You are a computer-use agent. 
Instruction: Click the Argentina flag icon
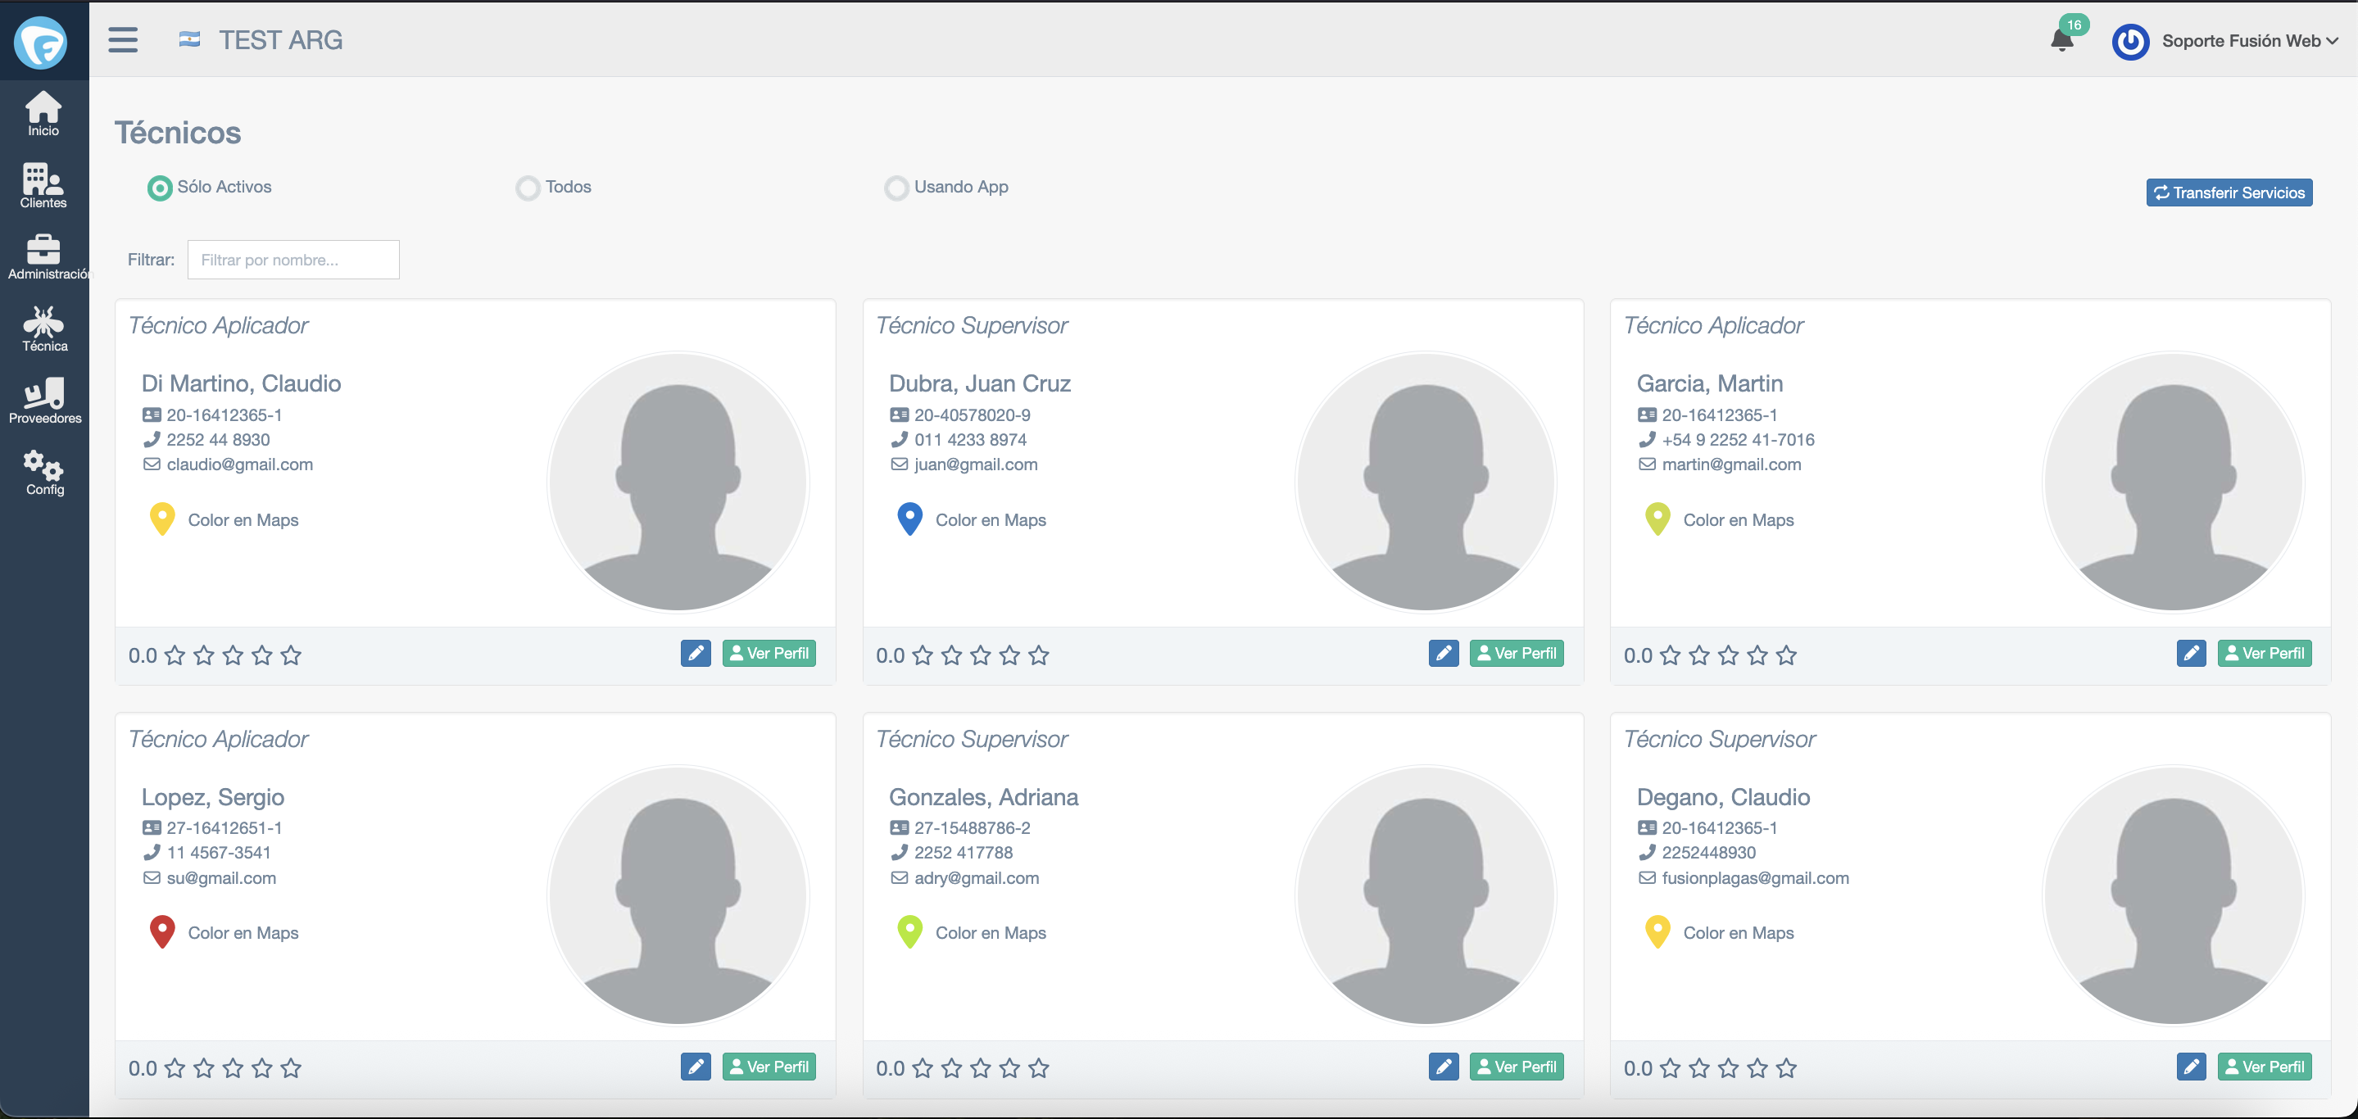(x=189, y=39)
